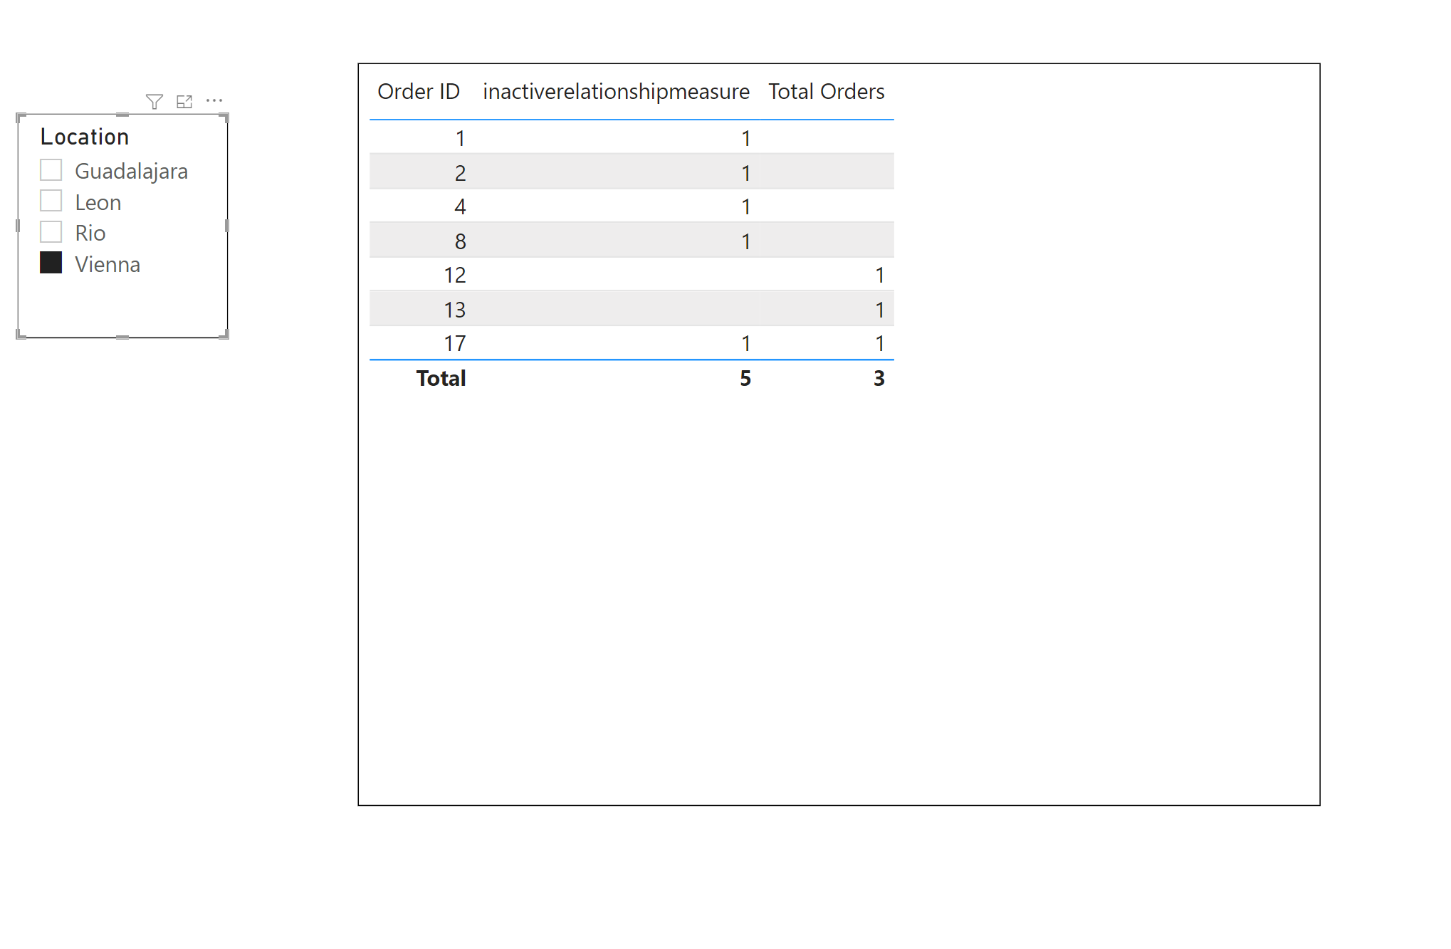1451x949 pixels.
Task: Click inactiverelationshipmeasure value for order 17
Action: click(x=746, y=344)
